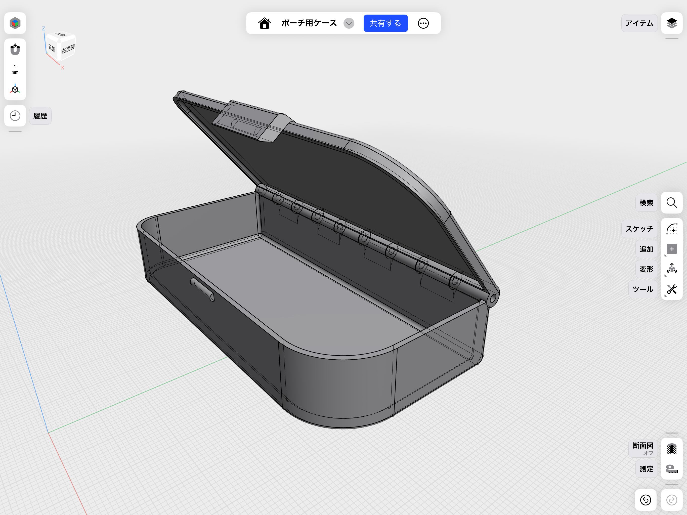Select the Transform tool icon

pos(671,269)
